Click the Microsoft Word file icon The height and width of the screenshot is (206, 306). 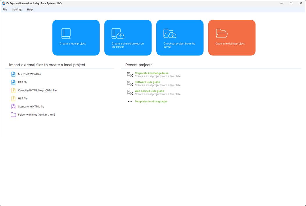13,74
